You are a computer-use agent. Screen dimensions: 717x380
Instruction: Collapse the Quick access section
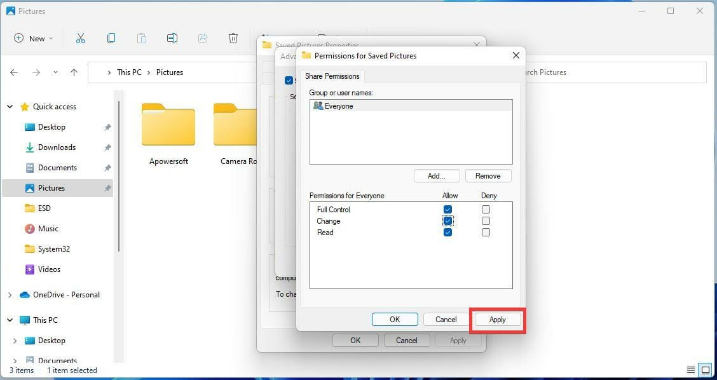[10, 107]
